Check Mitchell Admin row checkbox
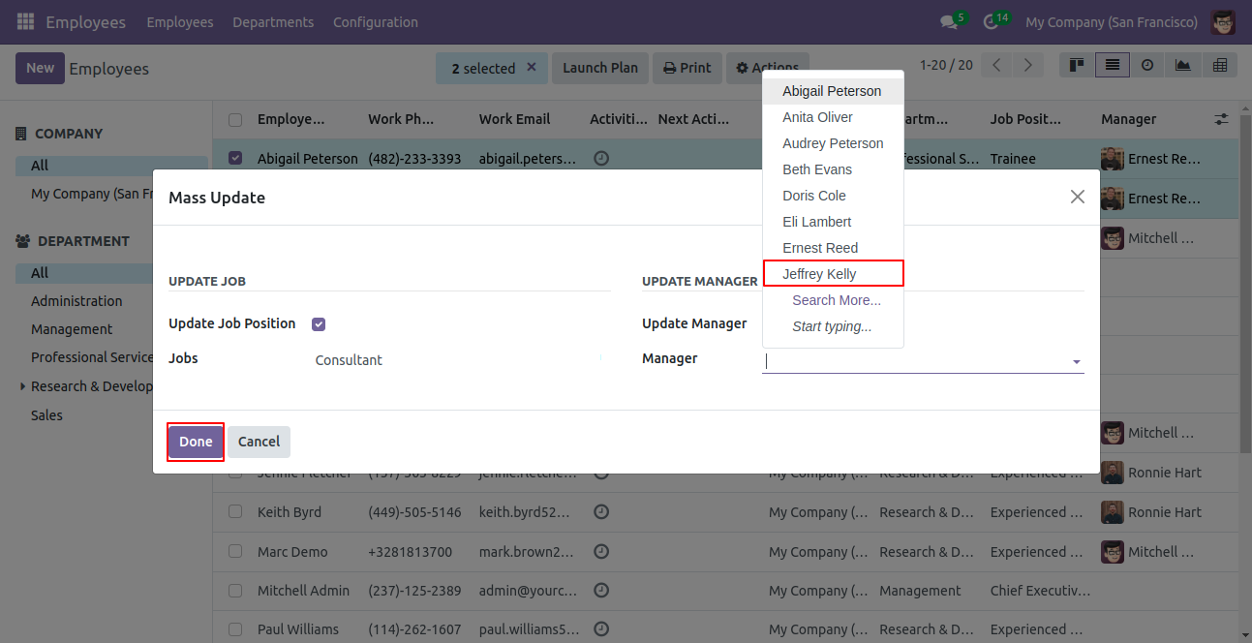 (235, 590)
